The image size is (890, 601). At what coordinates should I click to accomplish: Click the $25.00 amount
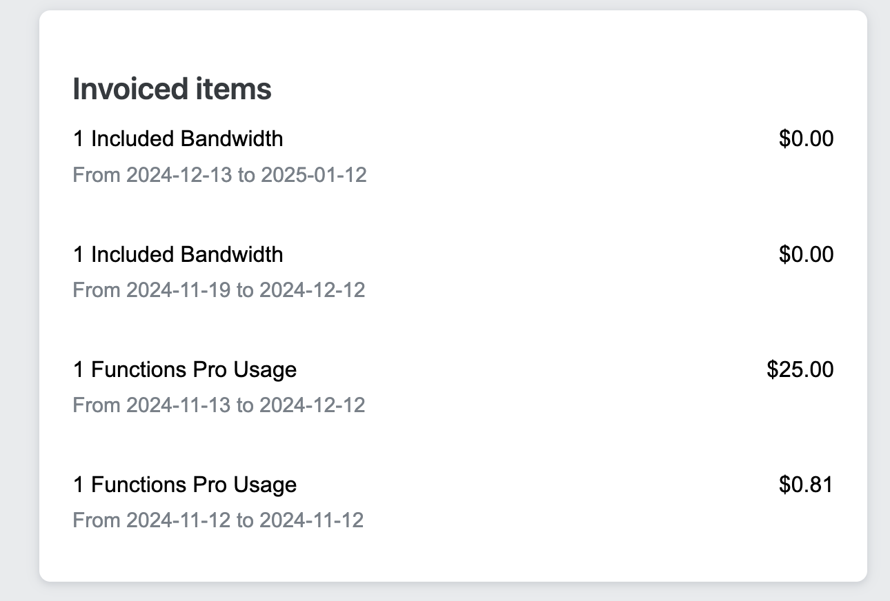(x=800, y=369)
